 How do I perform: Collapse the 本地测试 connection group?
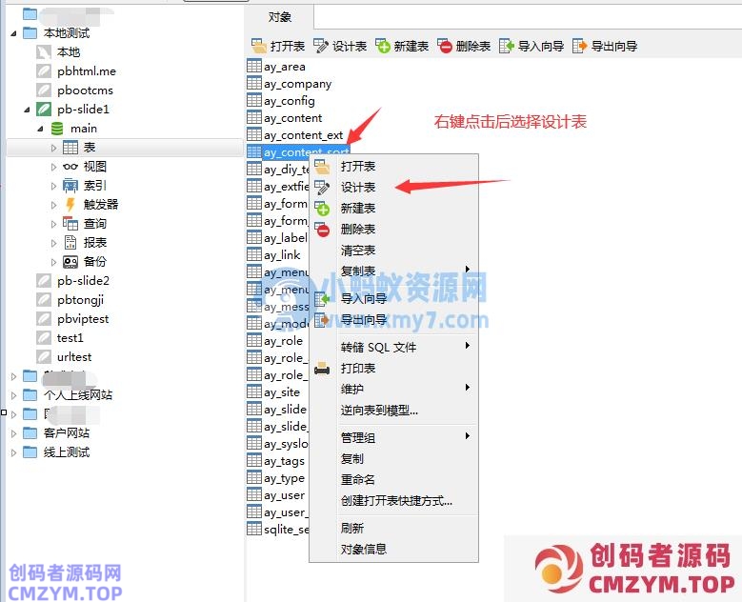pos(13,33)
